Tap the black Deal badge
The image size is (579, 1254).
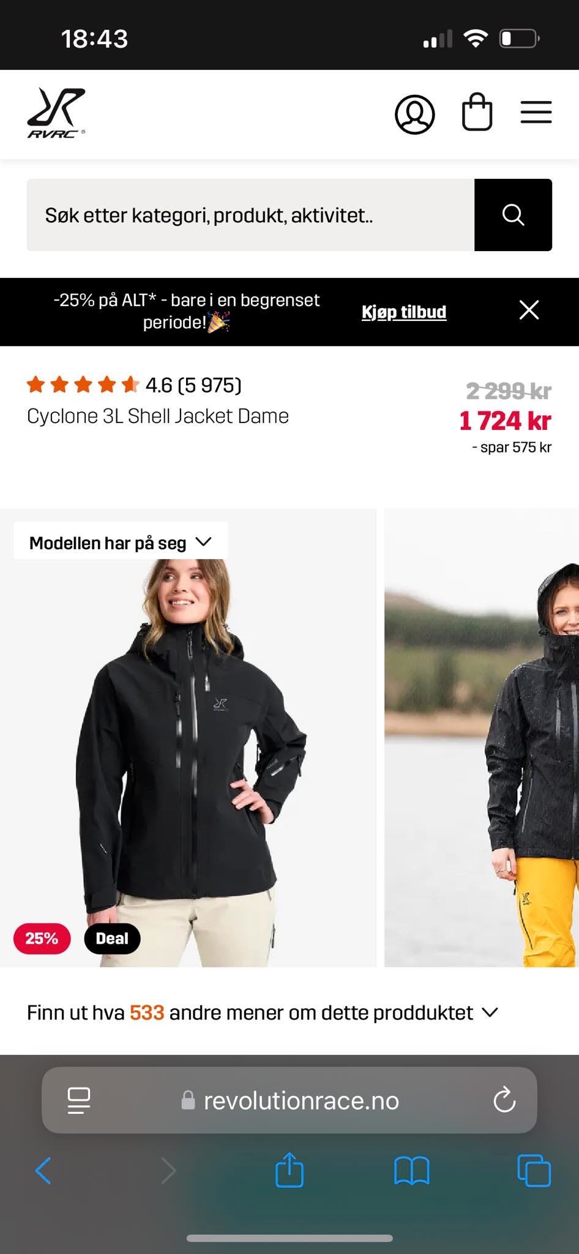pos(112,938)
